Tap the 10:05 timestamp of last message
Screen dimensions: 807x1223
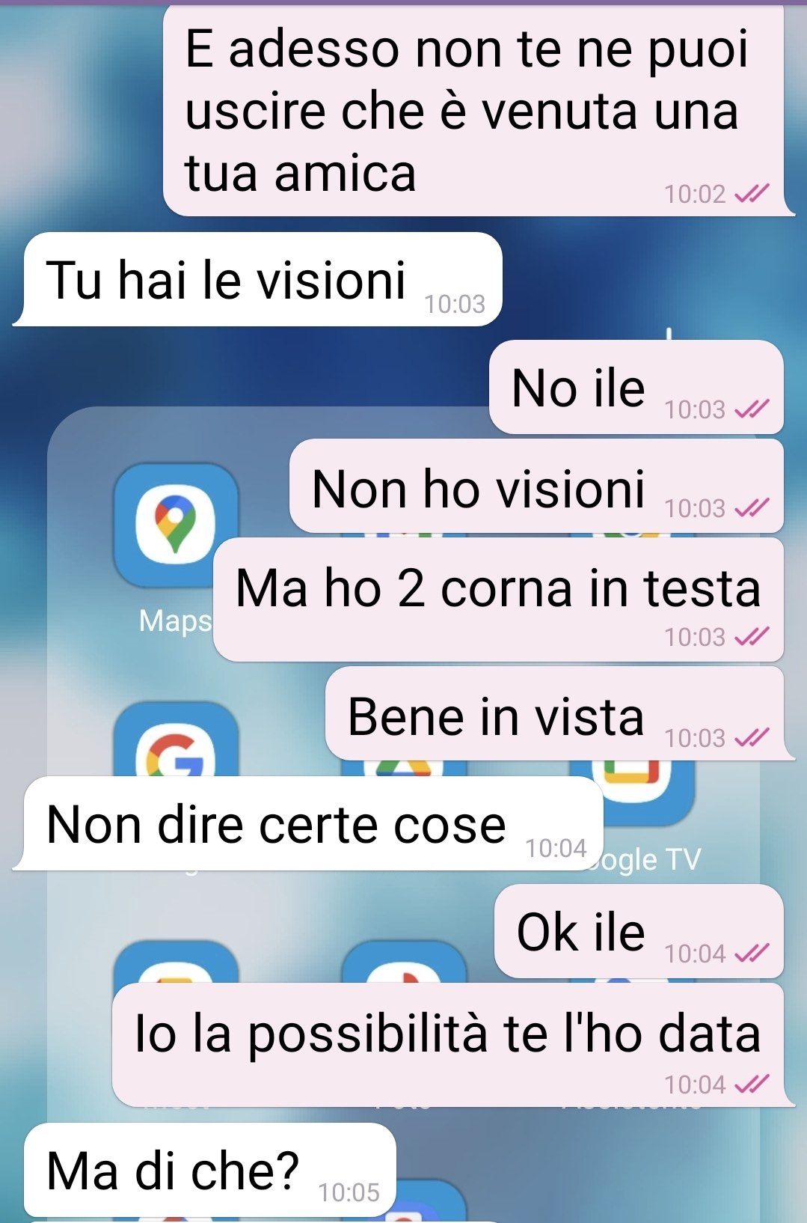349,1192
